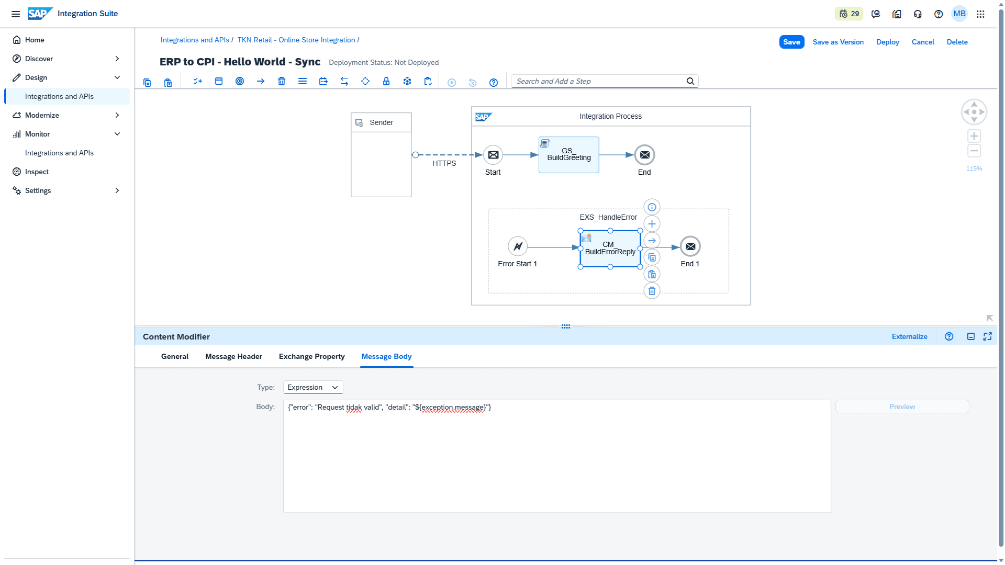Viewport: 1005px width, 565px height.
Task: Open the TKN Retail - Online Store Integration breadcrumb
Action: coord(296,40)
